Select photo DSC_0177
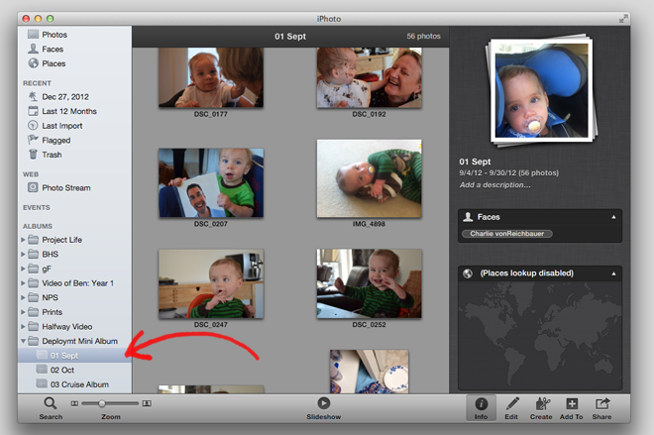 (x=211, y=77)
